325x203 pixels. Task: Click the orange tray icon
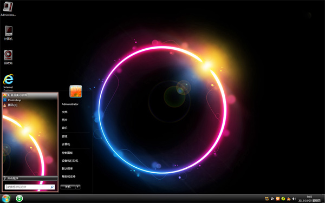tap(278, 199)
